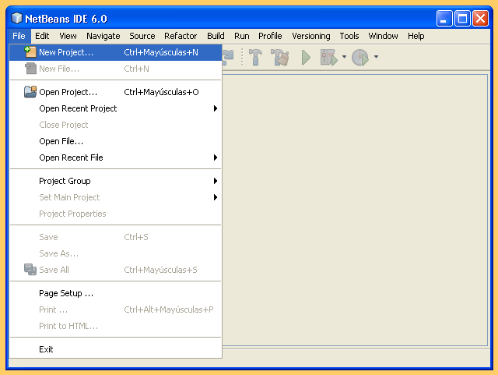The width and height of the screenshot is (498, 375).
Task: Open dropdown arrow beside Debug icon
Action: 344,57
